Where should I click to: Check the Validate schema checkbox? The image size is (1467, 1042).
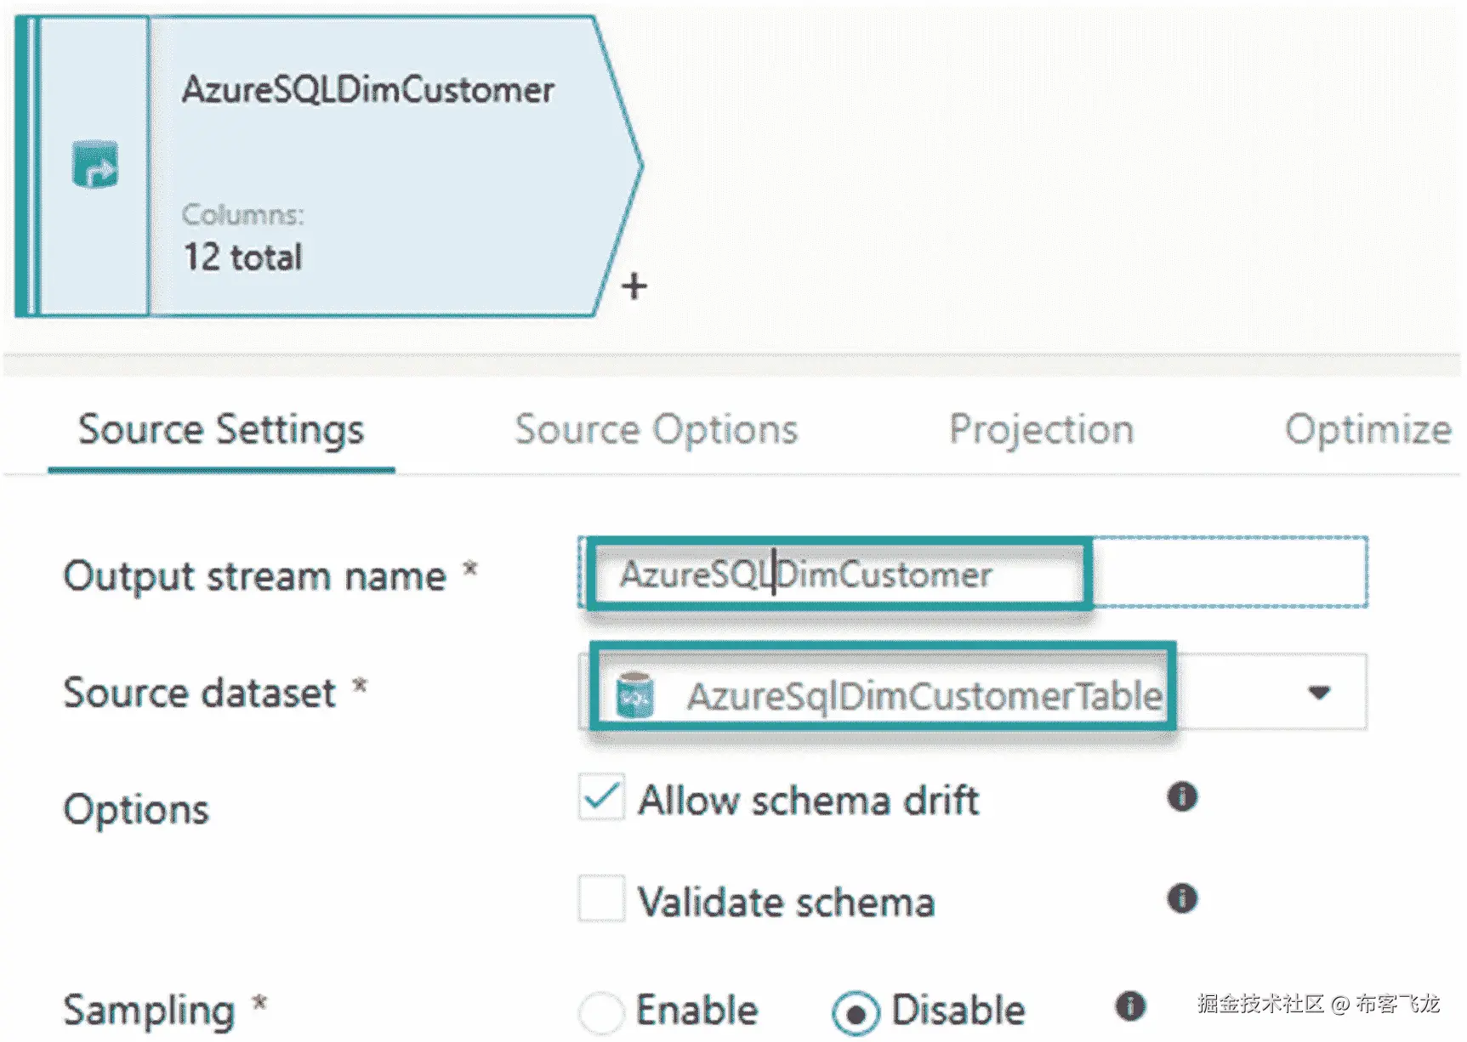tap(602, 898)
